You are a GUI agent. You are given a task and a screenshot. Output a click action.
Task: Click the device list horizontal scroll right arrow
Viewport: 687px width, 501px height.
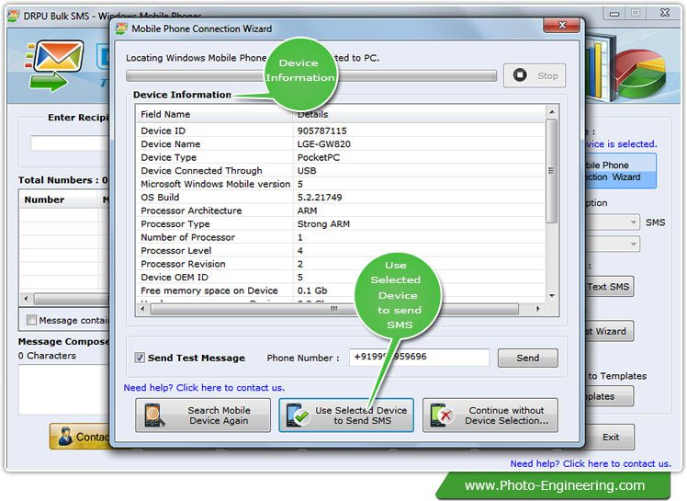pos(538,309)
